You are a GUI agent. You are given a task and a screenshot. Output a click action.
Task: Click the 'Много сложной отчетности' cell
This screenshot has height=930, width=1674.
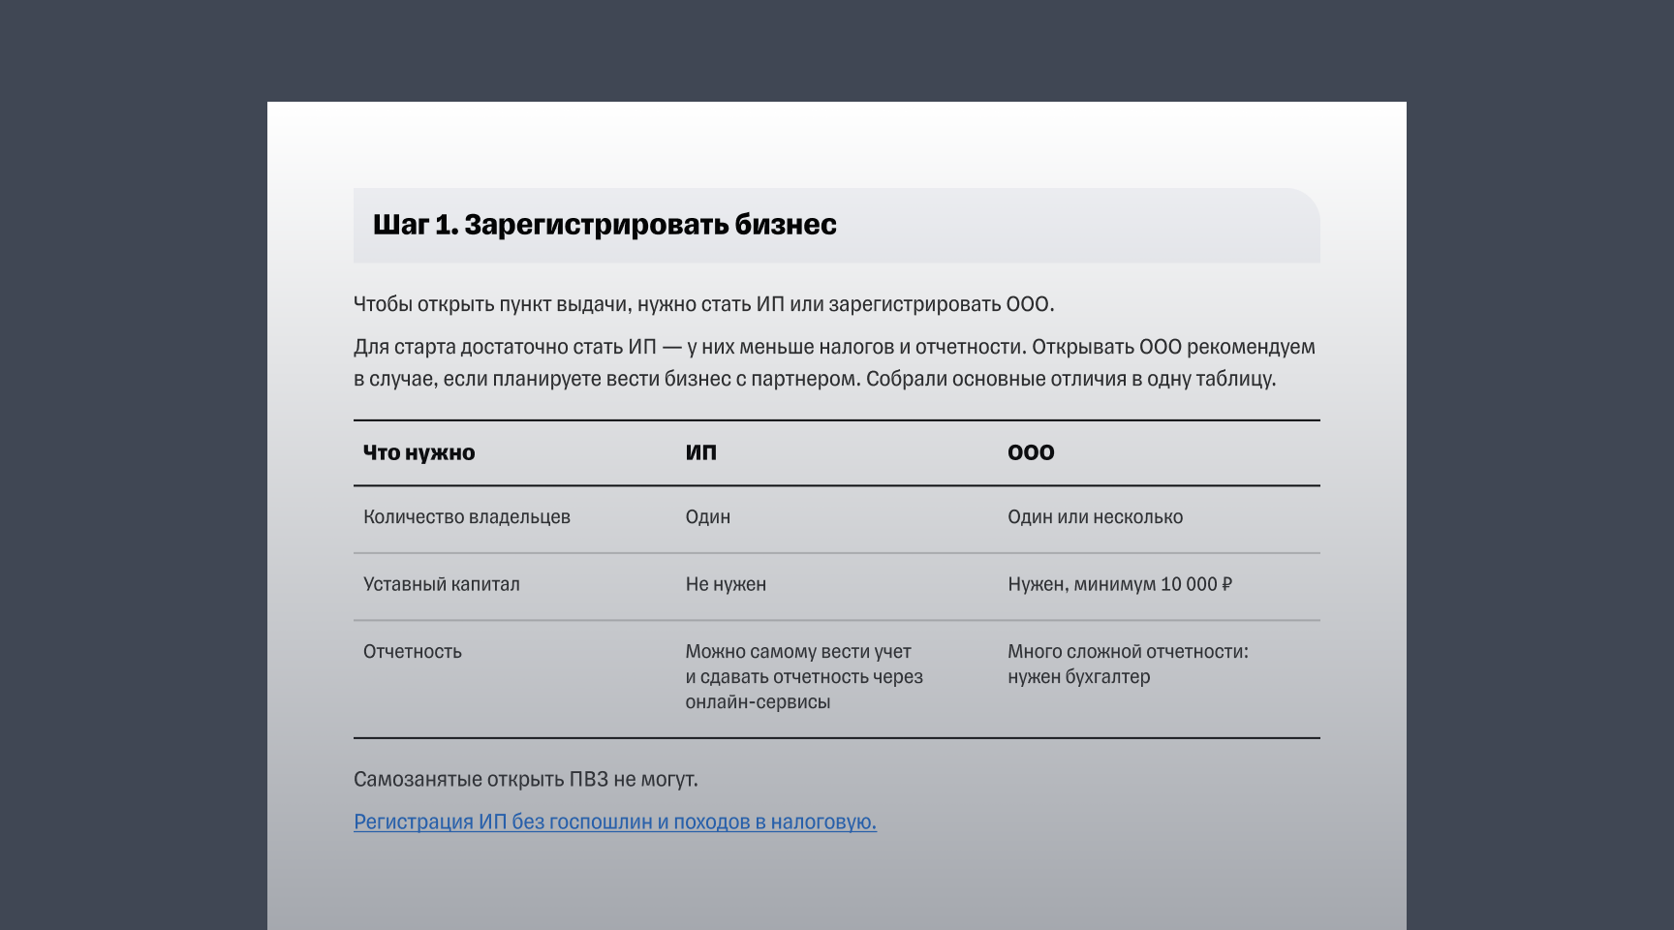pyautogui.click(x=1128, y=664)
